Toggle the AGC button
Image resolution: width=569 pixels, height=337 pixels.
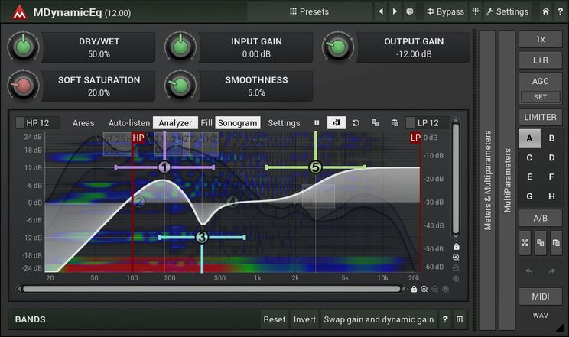click(x=541, y=81)
